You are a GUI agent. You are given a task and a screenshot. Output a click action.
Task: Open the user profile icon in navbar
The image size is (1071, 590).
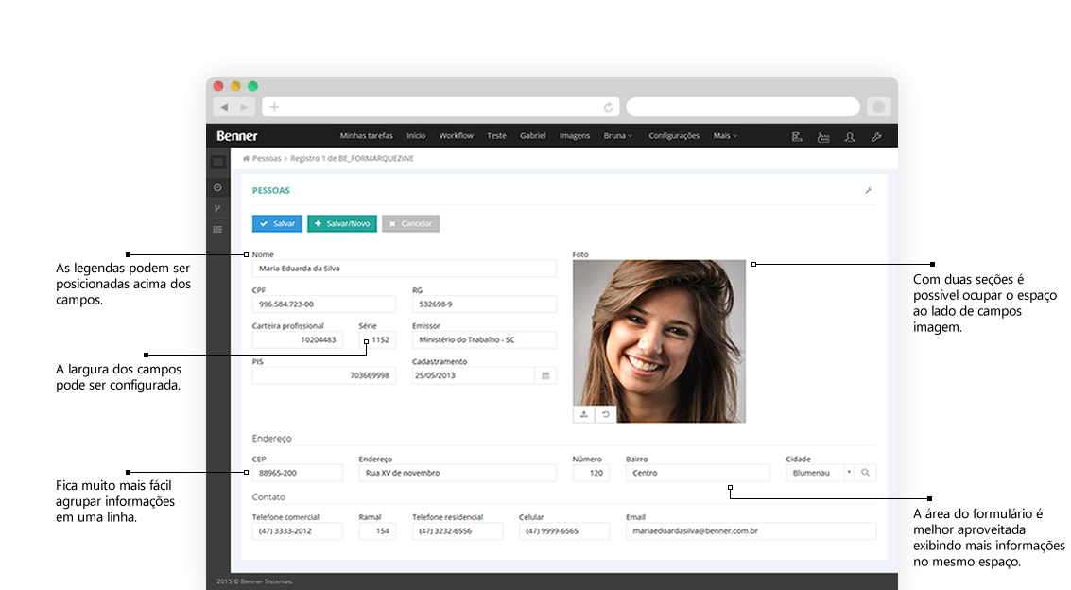tap(850, 136)
